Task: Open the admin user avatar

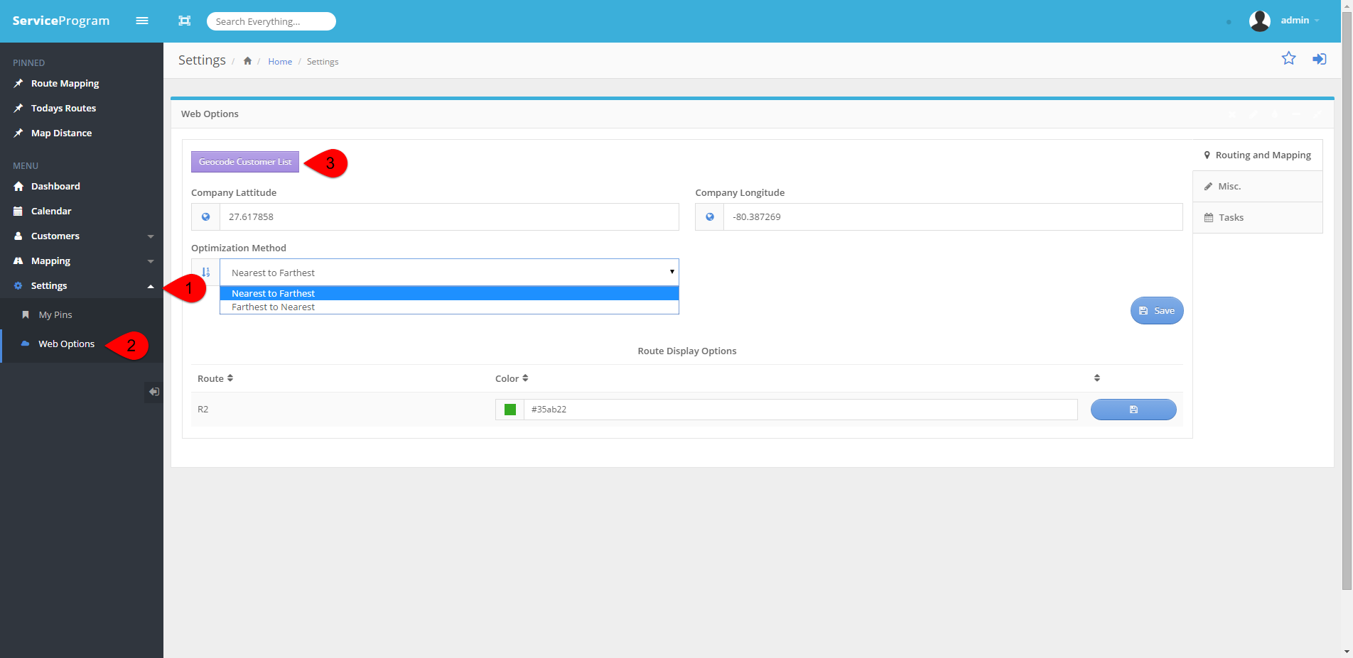Action: coord(1259,21)
